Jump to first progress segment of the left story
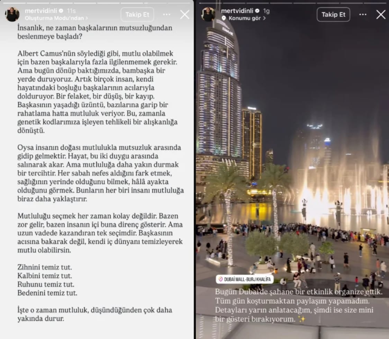The height and width of the screenshot is (339, 389). 14,3
